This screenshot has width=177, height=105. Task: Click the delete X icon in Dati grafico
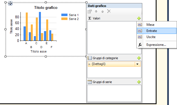(x=109, y=11)
